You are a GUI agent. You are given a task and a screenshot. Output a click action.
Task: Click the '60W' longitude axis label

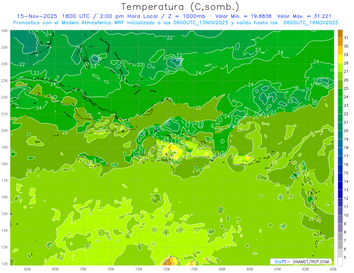pyautogui.click(x=333, y=269)
